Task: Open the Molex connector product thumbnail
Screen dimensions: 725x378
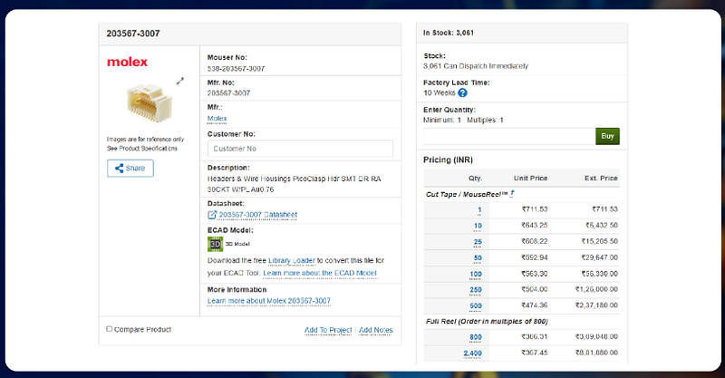Action: pos(149,102)
